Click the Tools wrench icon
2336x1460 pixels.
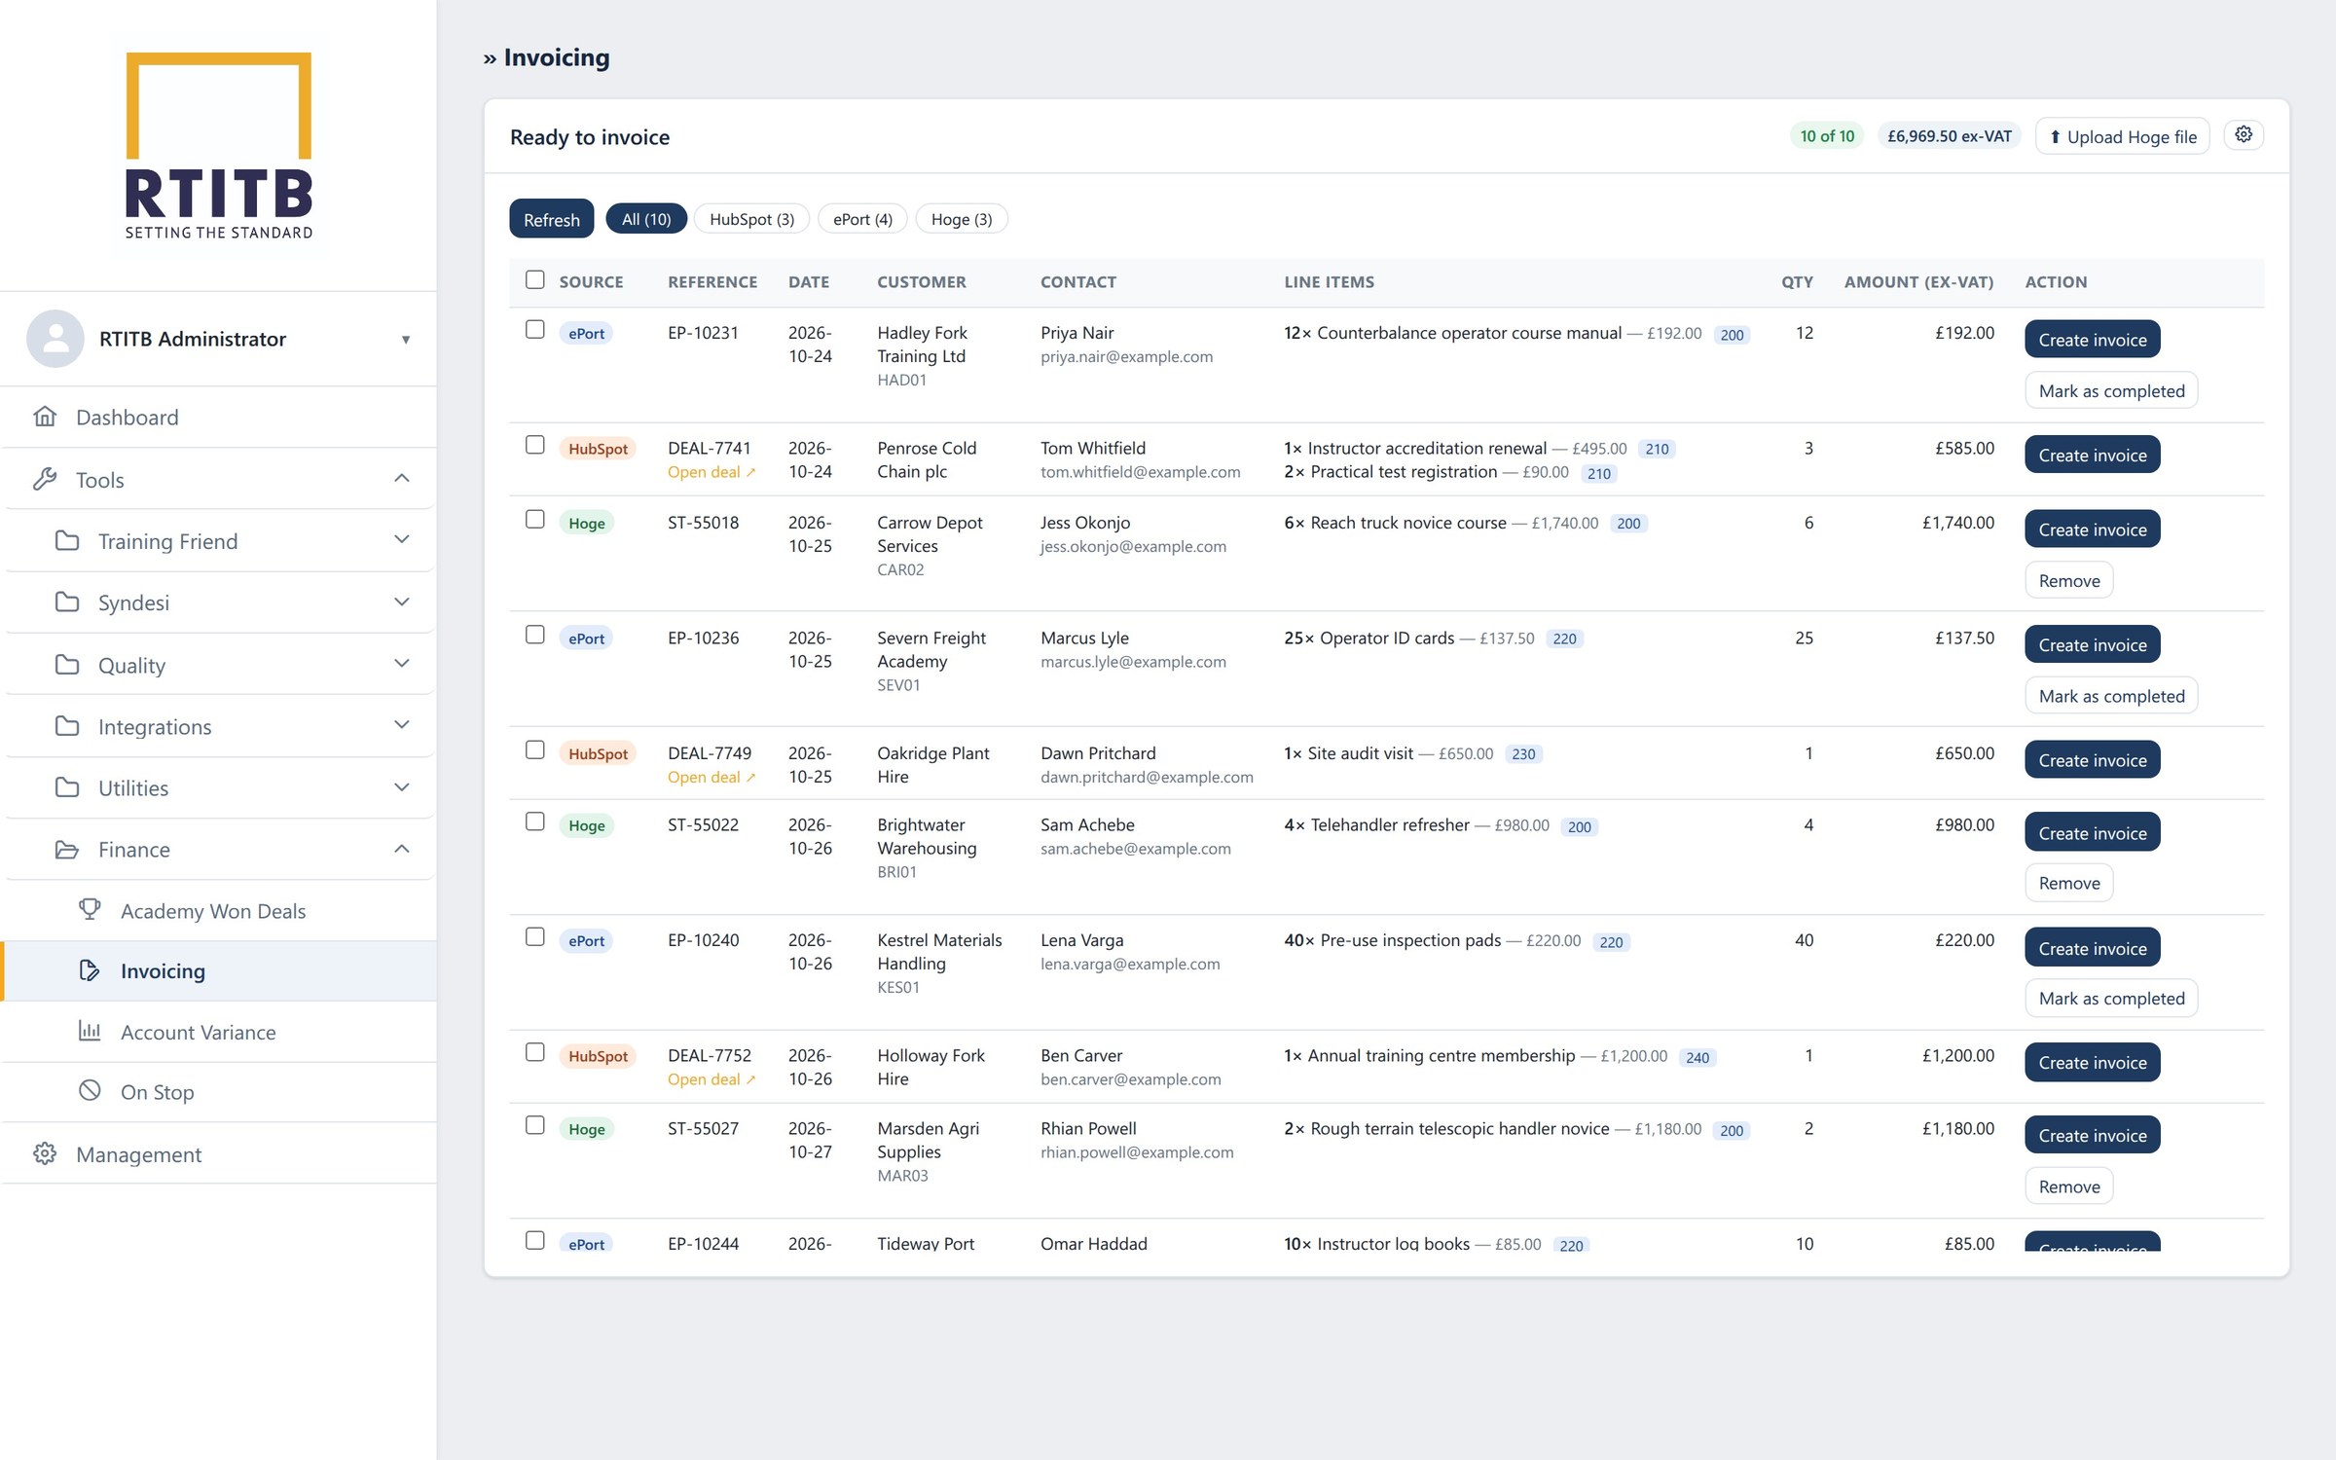coord(45,479)
